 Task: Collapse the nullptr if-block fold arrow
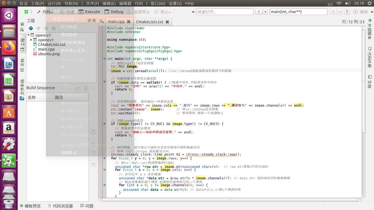(105, 82)
